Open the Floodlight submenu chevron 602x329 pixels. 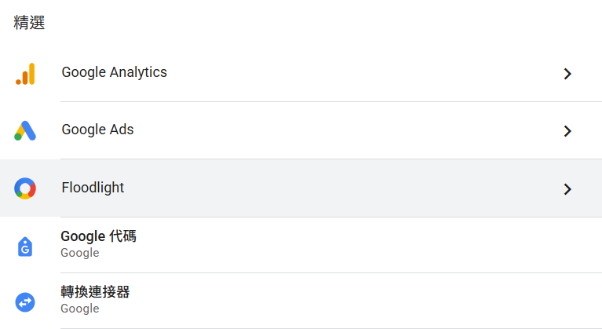pos(568,189)
